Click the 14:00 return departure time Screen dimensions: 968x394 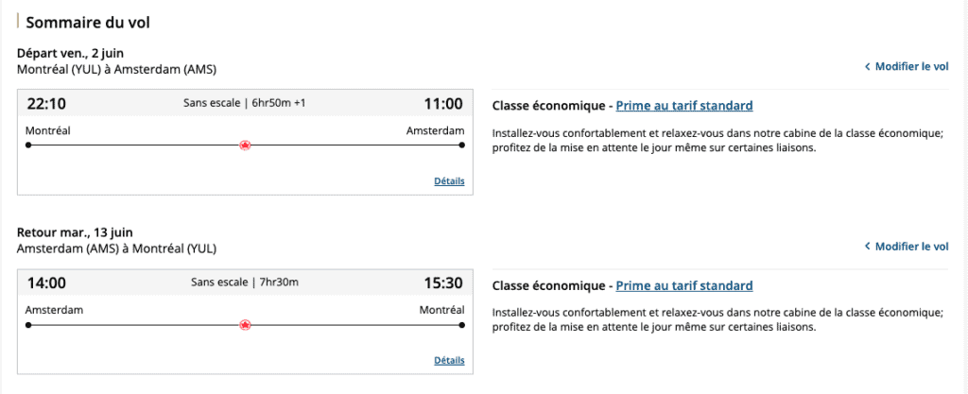45,283
